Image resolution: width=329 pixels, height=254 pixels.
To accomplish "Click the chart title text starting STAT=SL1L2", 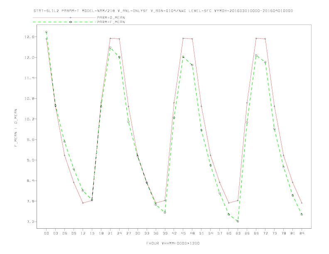I will pos(163,11).
